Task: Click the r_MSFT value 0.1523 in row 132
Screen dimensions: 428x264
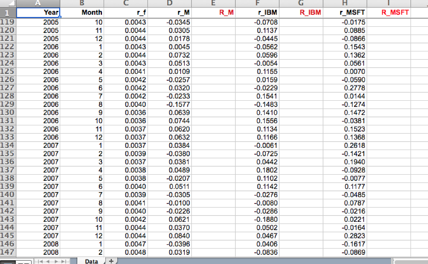Action: point(354,129)
